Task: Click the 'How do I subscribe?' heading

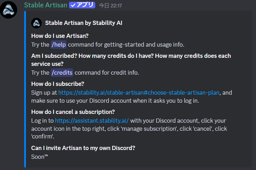Action: coord(58,84)
